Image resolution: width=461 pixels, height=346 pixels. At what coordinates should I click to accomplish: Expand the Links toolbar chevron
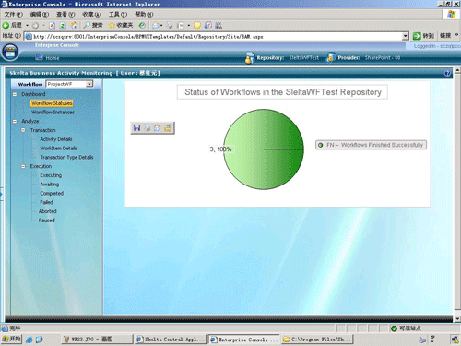pyautogui.click(x=456, y=35)
